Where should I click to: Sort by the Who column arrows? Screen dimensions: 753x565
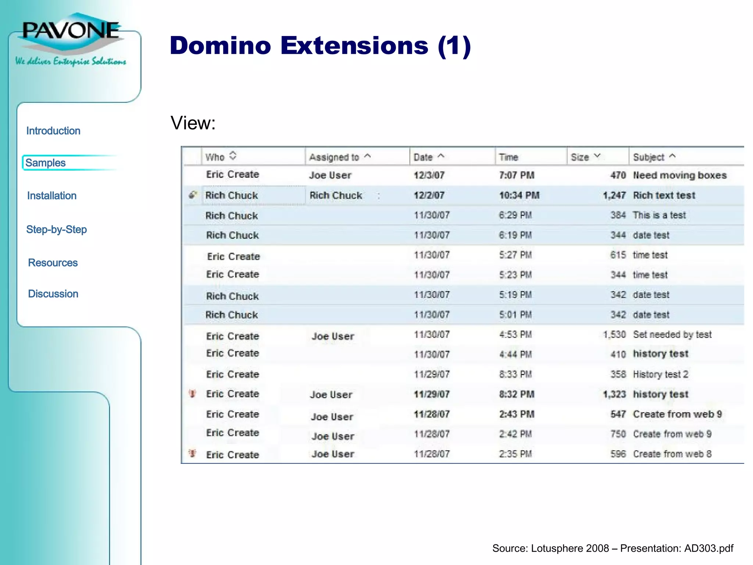coord(233,156)
